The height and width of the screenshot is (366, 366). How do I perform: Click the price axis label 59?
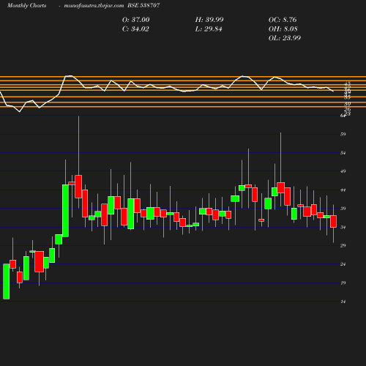[343, 134]
